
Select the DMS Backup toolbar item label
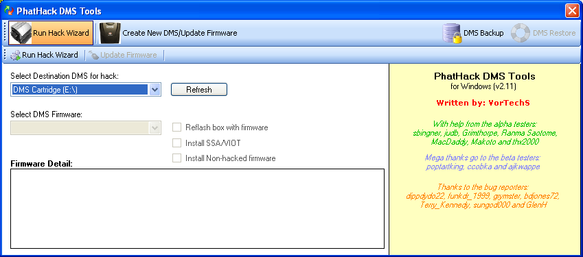[483, 33]
